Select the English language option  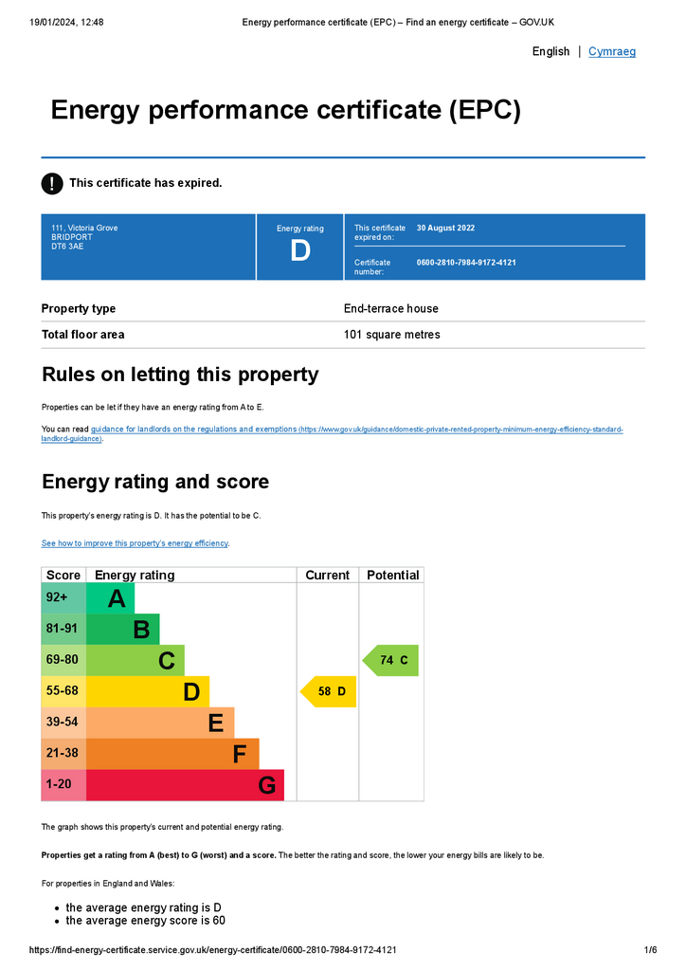click(x=551, y=51)
